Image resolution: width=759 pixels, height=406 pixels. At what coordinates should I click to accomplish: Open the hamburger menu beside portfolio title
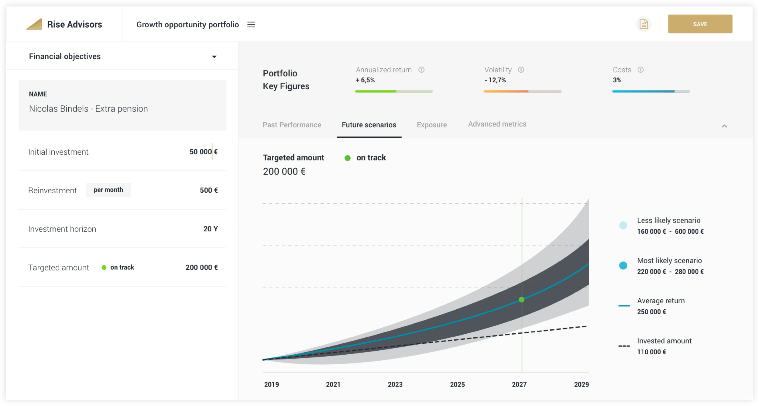(x=251, y=25)
